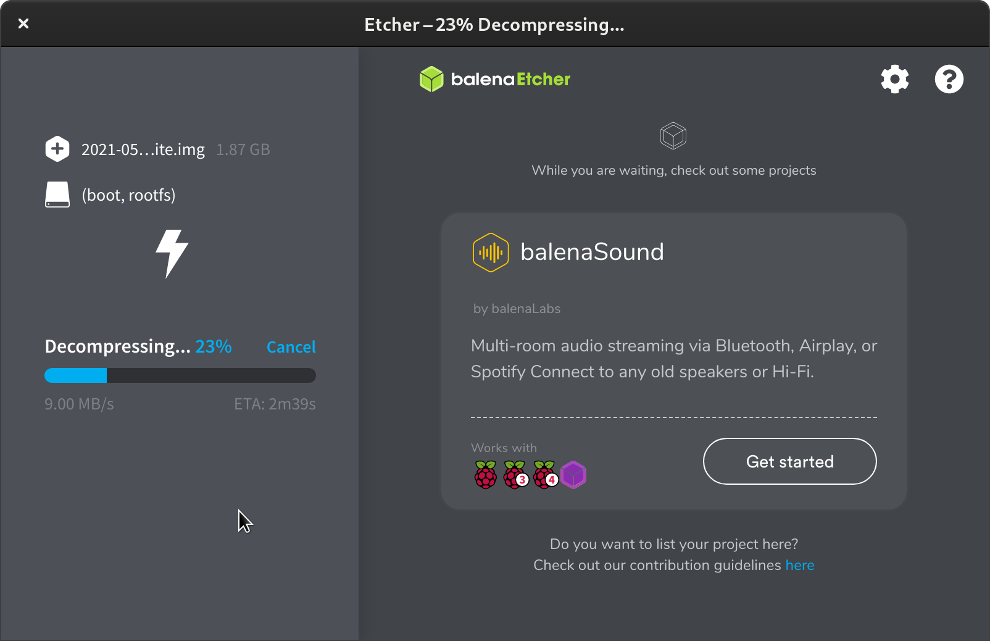Click the '9.00 MB/s' speed text
This screenshot has height=641, width=990.
coord(79,404)
